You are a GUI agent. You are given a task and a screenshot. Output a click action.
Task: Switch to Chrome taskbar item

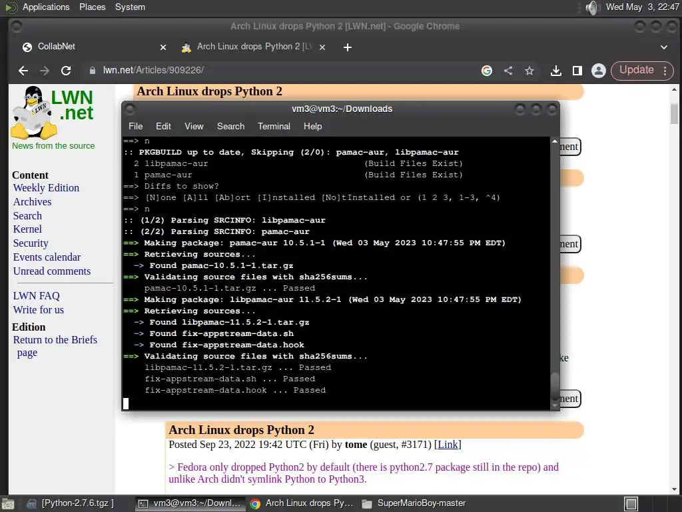(301, 503)
